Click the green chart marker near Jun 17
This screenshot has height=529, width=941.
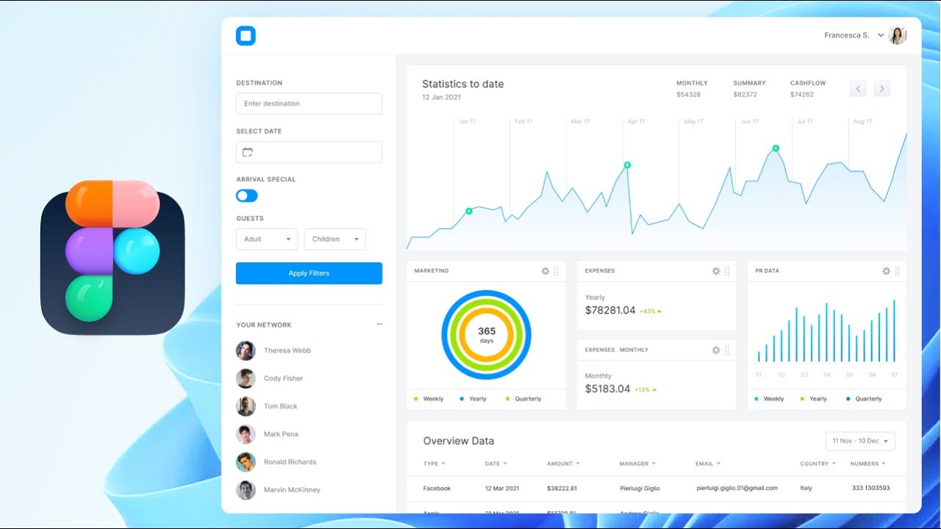point(776,148)
